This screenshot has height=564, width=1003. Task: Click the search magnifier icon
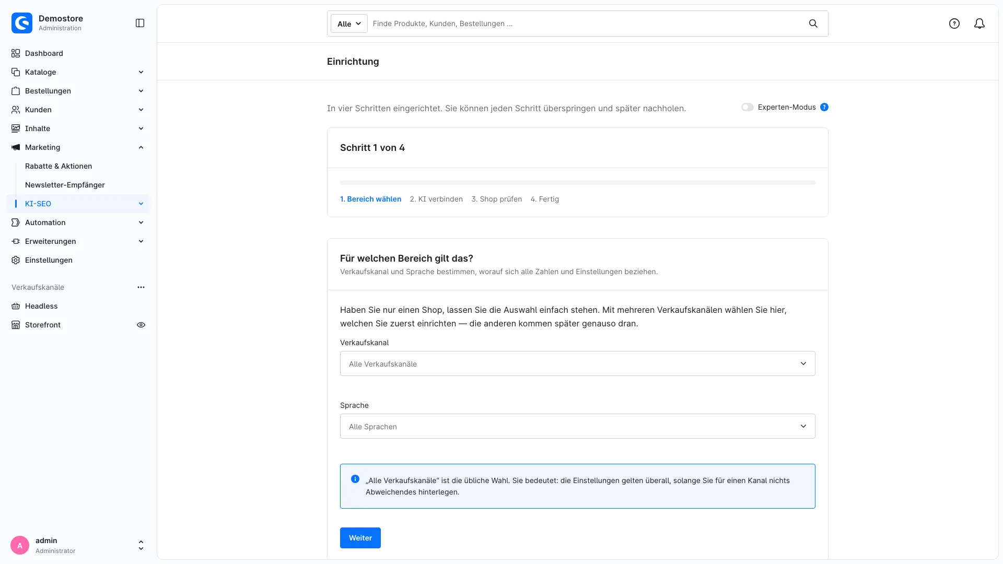[813, 23]
